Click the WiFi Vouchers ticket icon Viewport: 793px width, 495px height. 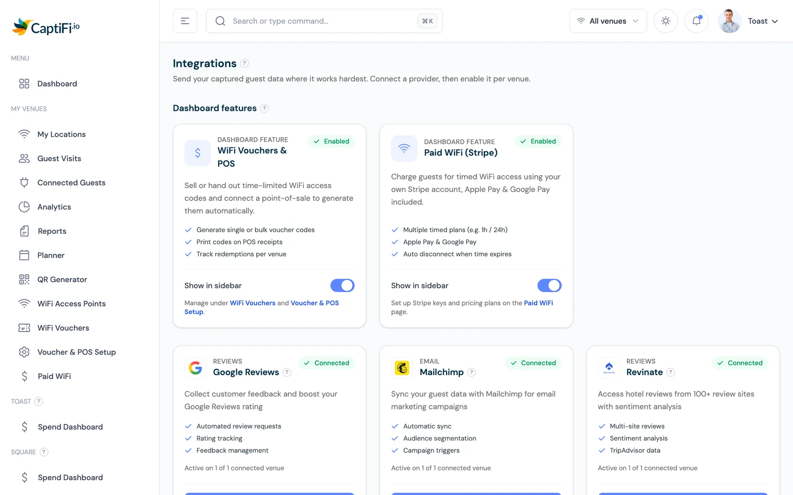pos(24,328)
